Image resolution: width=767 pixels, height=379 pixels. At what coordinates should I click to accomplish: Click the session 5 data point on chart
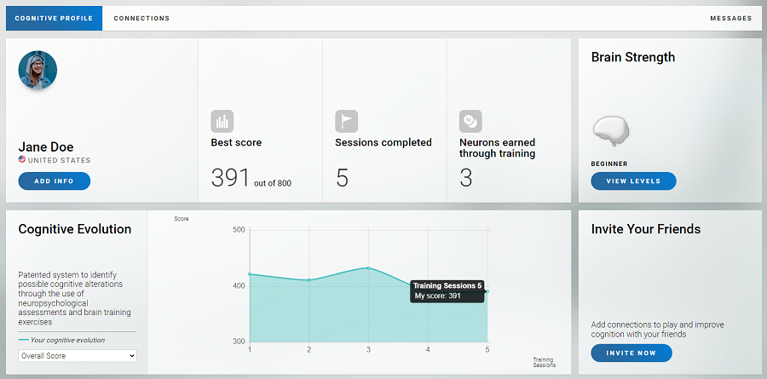(487, 291)
